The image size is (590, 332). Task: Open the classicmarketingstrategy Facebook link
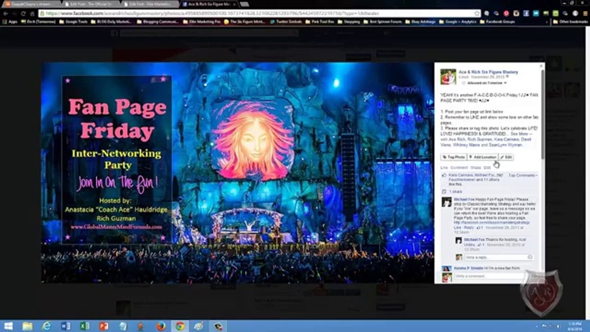492,223
